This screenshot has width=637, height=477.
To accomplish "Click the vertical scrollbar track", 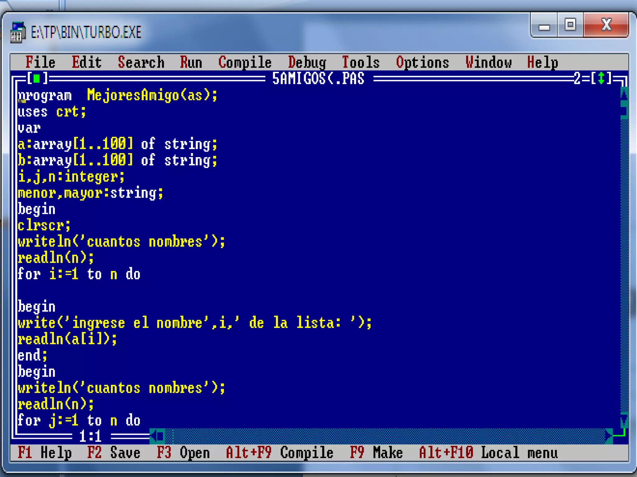I will tap(624, 264).
